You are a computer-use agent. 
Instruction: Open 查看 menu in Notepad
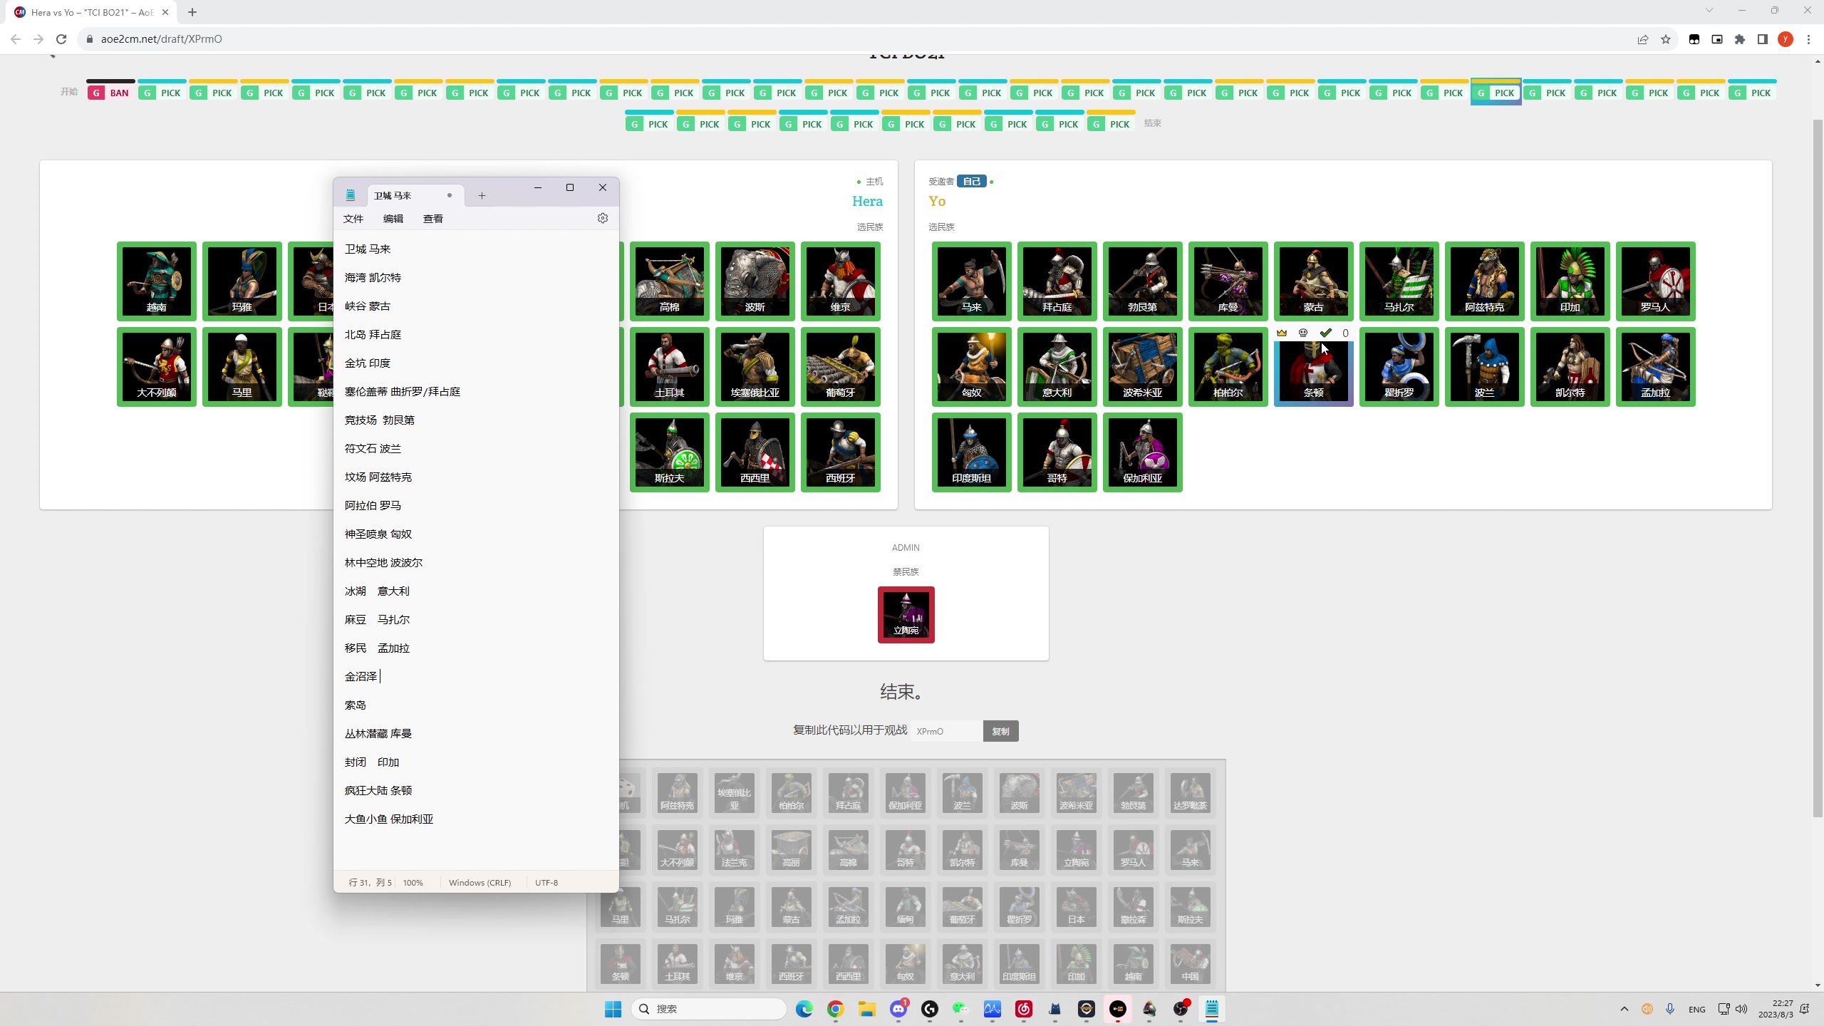click(x=433, y=219)
